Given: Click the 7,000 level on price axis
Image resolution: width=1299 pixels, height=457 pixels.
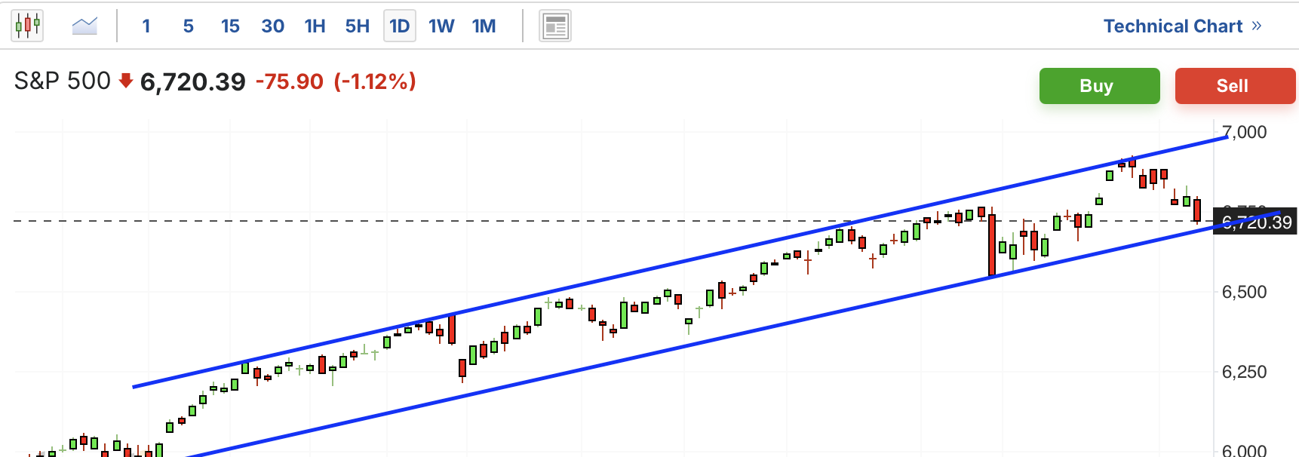Looking at the screenshot, I should [1245, 133].
